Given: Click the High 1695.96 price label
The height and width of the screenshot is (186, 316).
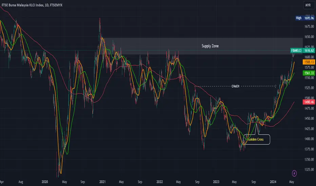Looking at the screenshot, I should [305, 18].
